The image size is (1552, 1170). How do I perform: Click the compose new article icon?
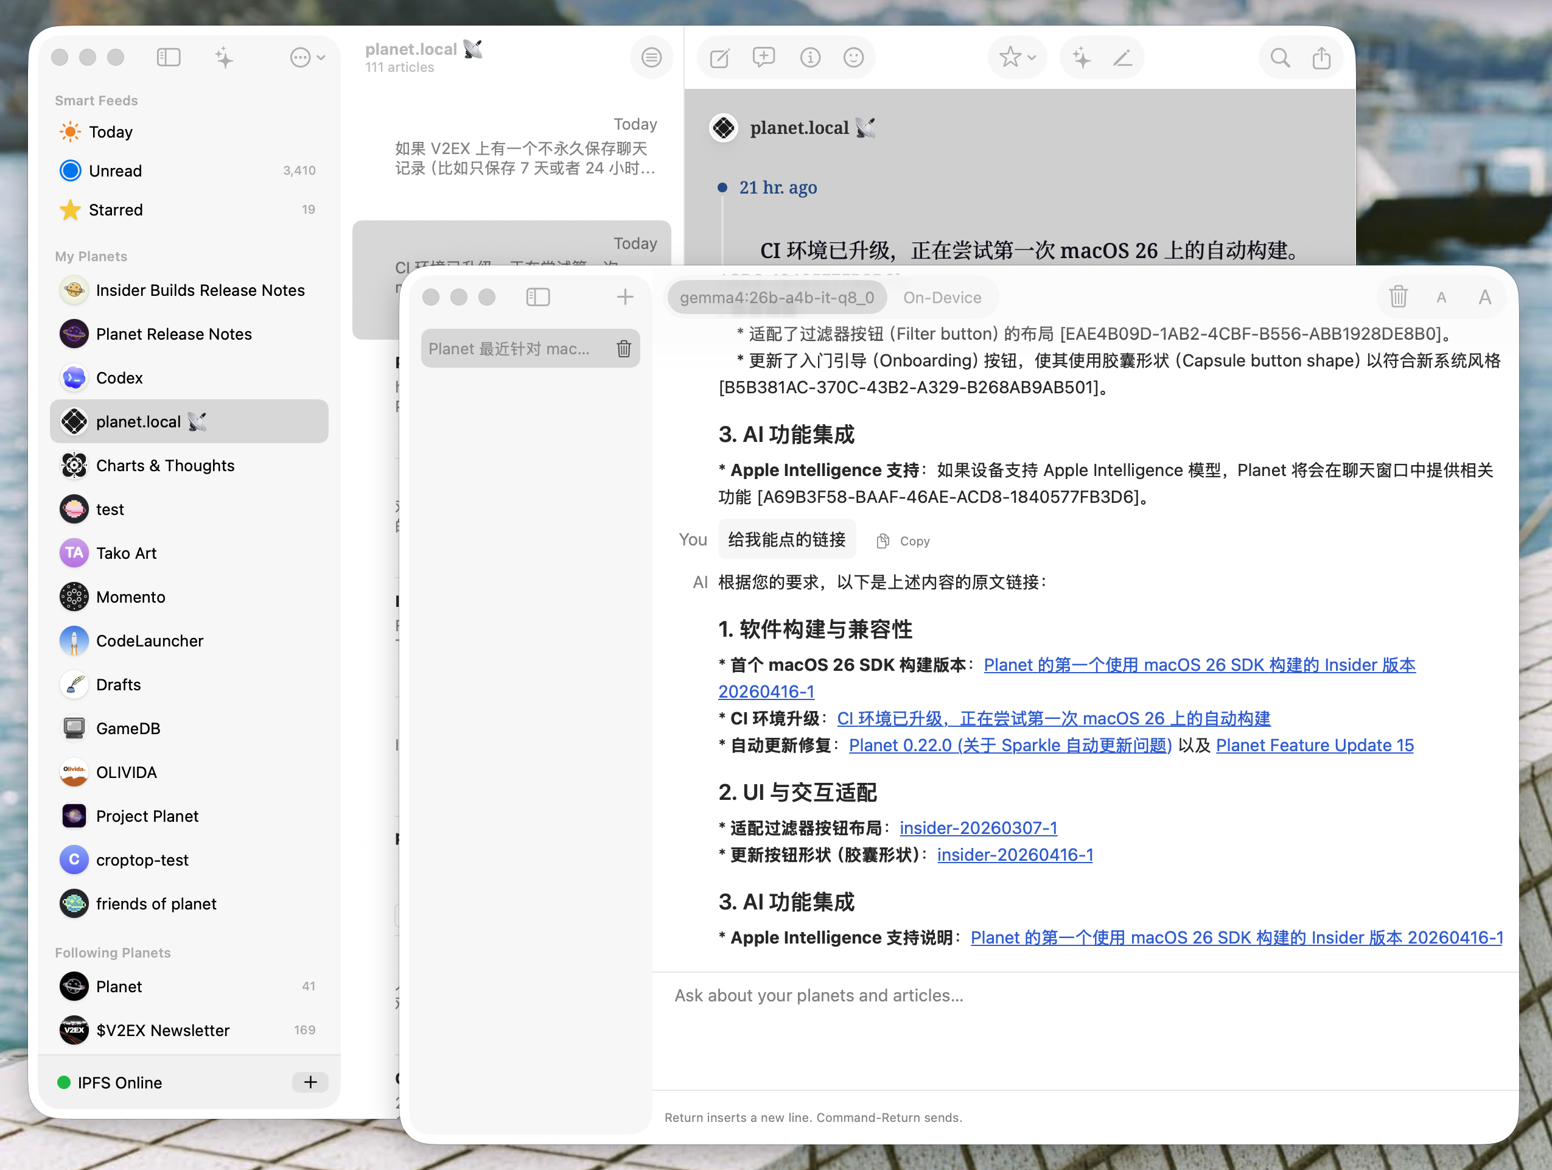coord(719,58)
